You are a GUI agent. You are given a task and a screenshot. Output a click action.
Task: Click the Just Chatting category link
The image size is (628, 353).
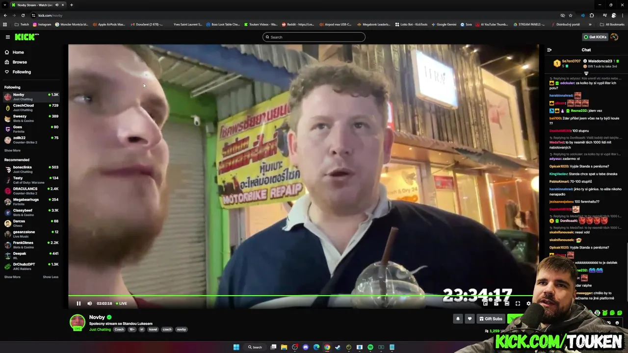100,329
